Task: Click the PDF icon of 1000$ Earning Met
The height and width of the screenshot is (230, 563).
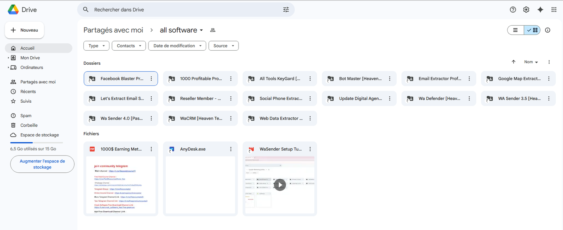Action: (x=92, y=149)
